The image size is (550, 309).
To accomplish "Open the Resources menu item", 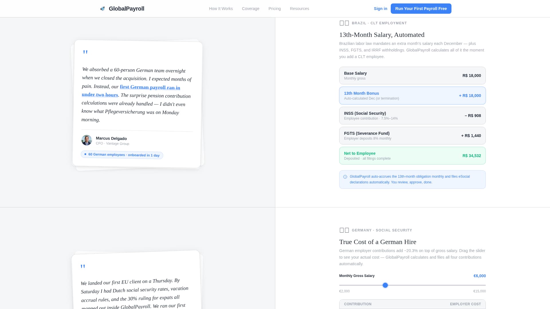I will click(299, 9).
